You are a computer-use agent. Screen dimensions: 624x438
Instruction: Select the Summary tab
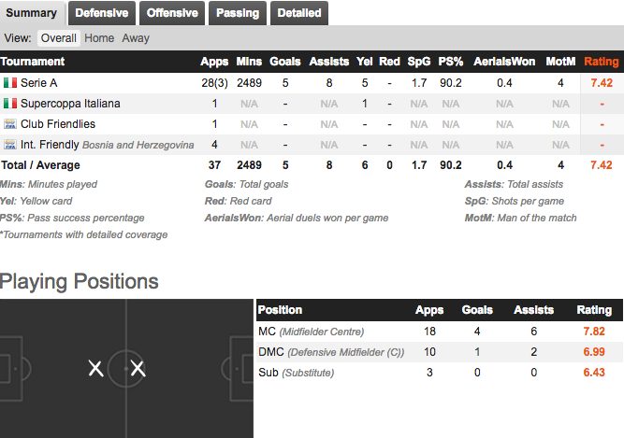pos(32,13)
